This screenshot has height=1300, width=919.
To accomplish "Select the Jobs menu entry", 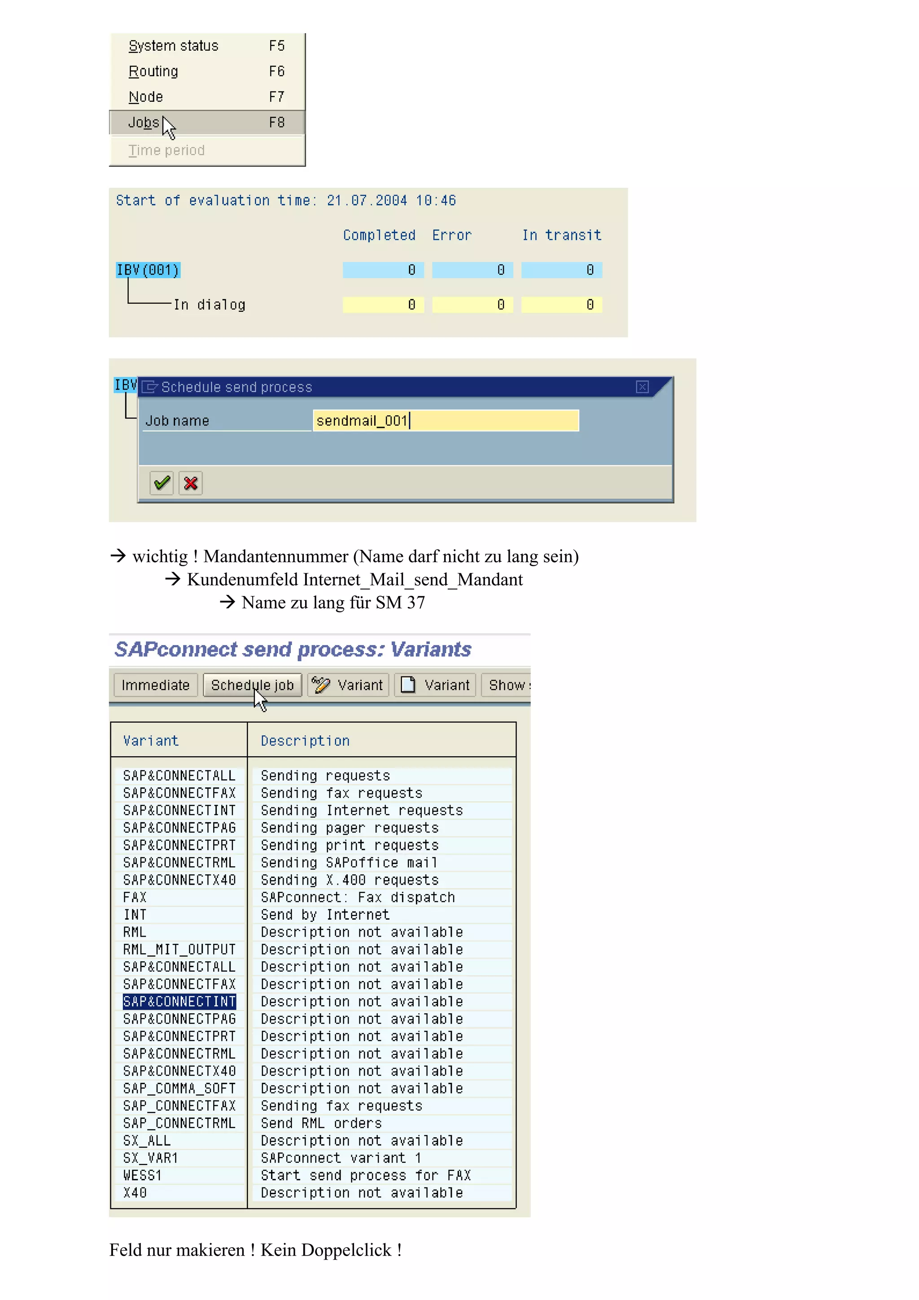I will point(207,122).
